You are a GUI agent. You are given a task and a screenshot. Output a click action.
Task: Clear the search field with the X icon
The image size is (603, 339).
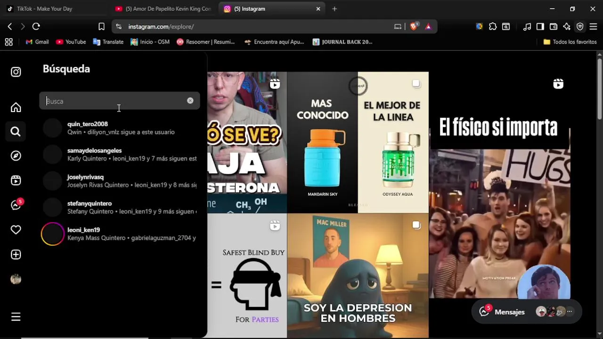click(190, 101)
